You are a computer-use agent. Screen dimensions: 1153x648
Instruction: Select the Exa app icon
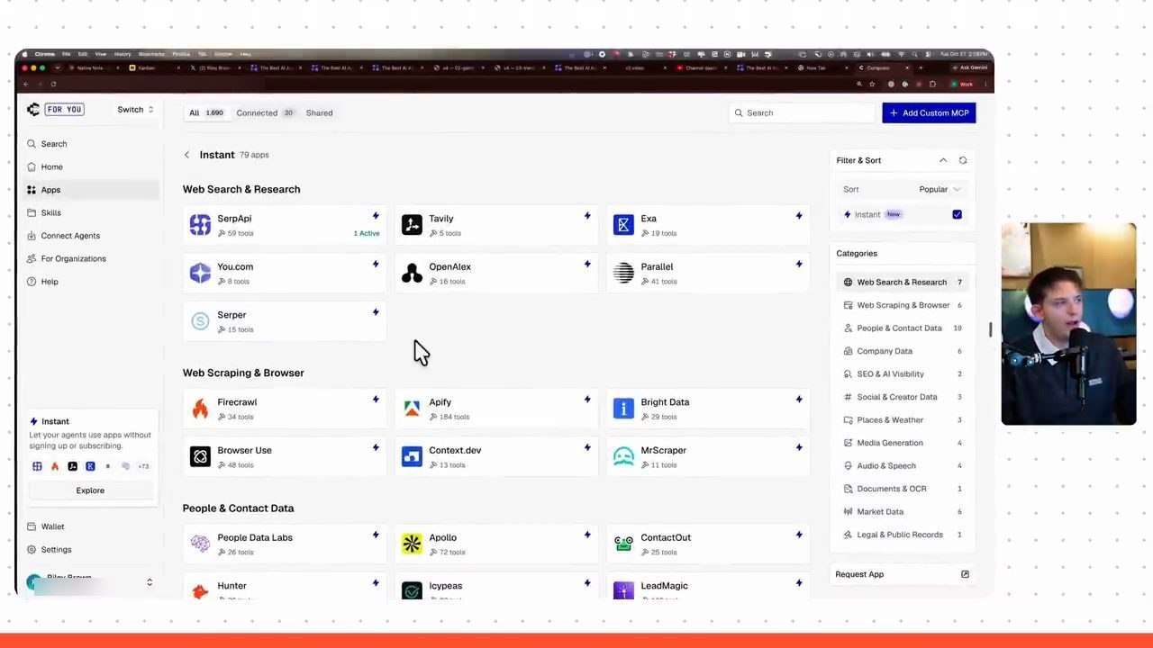coord(623,225)
